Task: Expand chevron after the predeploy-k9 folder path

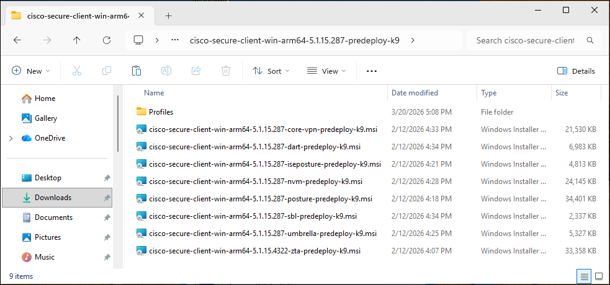Action: click(413, 40)
